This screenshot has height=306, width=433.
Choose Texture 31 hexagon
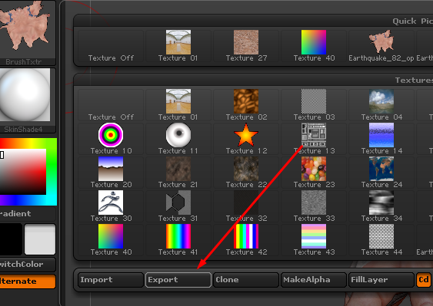click(178, 206)
